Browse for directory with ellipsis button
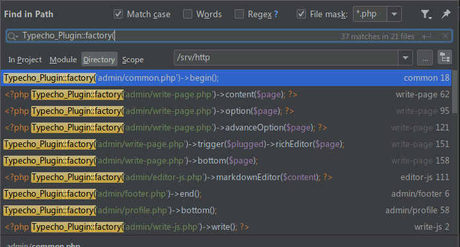The image size is (460, 247). click(425, 58)
